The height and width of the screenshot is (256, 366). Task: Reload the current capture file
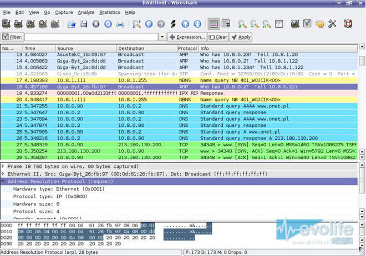coord(108,24)
